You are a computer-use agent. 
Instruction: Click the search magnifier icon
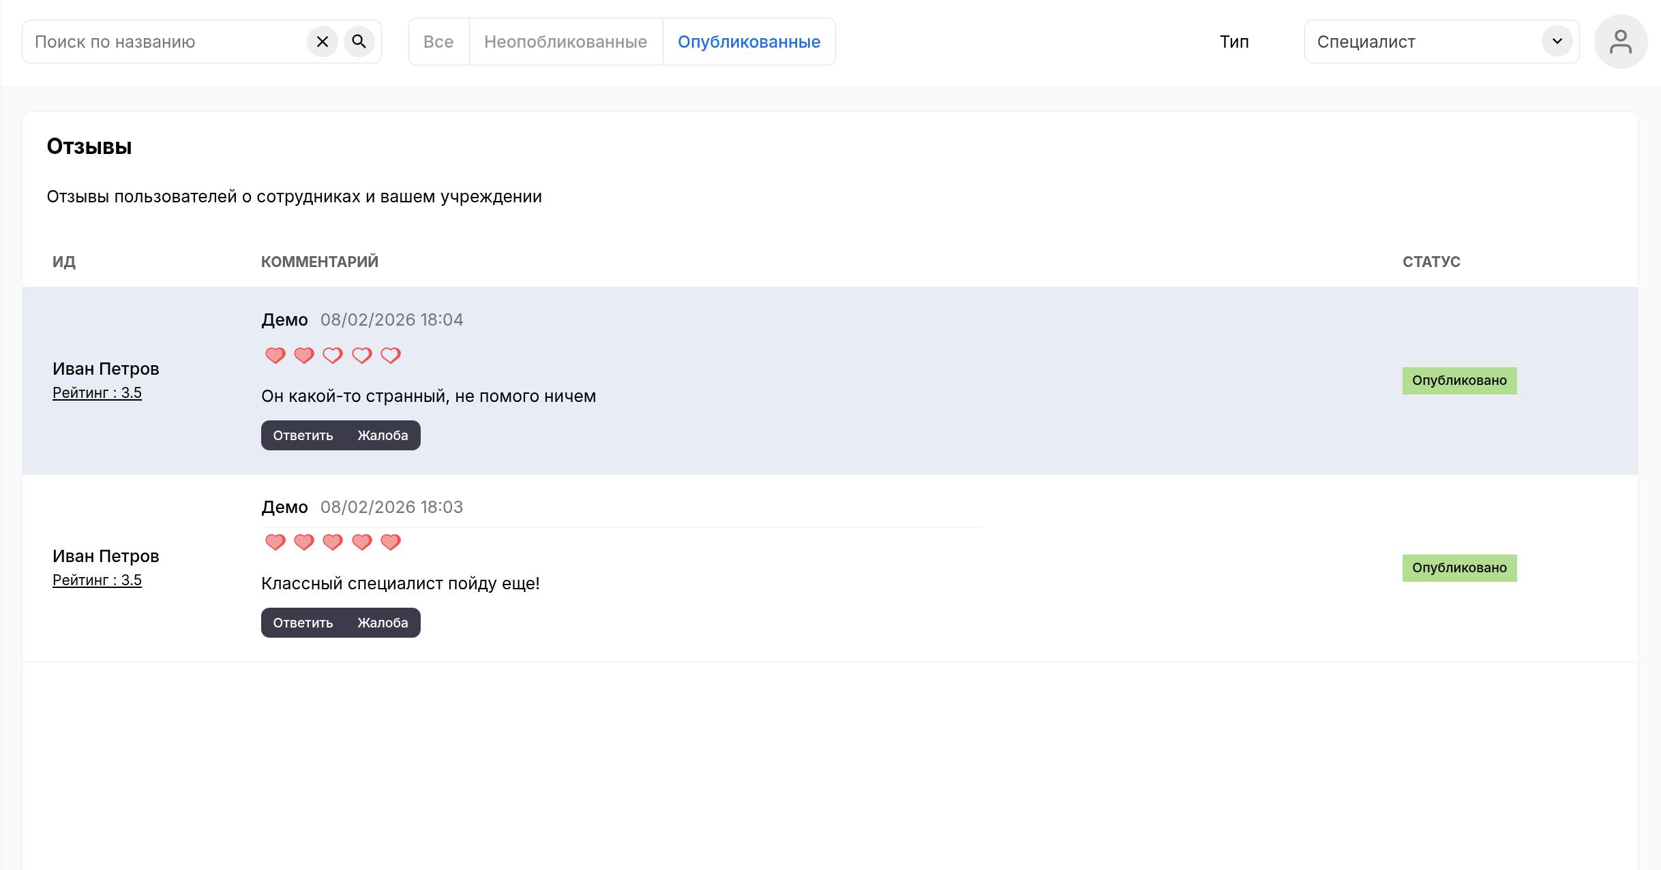point(359,41)
